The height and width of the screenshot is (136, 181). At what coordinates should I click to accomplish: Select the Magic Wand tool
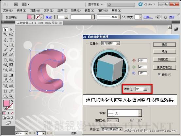pyautogui.click(x=5, y=34)
